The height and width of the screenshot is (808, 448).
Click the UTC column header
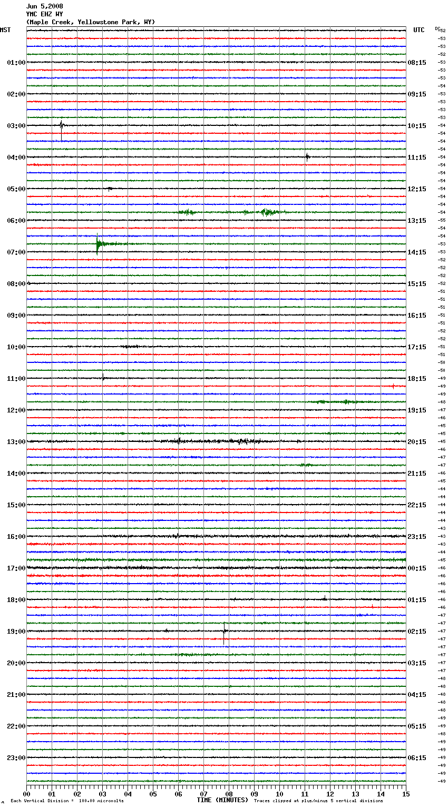(418, 30)
